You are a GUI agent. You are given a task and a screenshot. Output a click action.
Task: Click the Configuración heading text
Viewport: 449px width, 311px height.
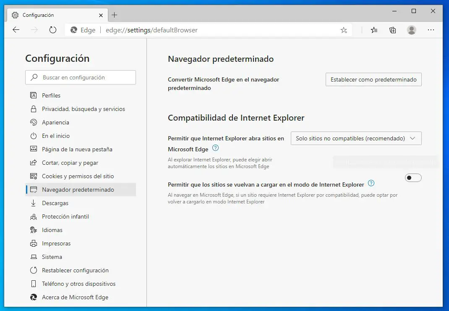point(57,58)
